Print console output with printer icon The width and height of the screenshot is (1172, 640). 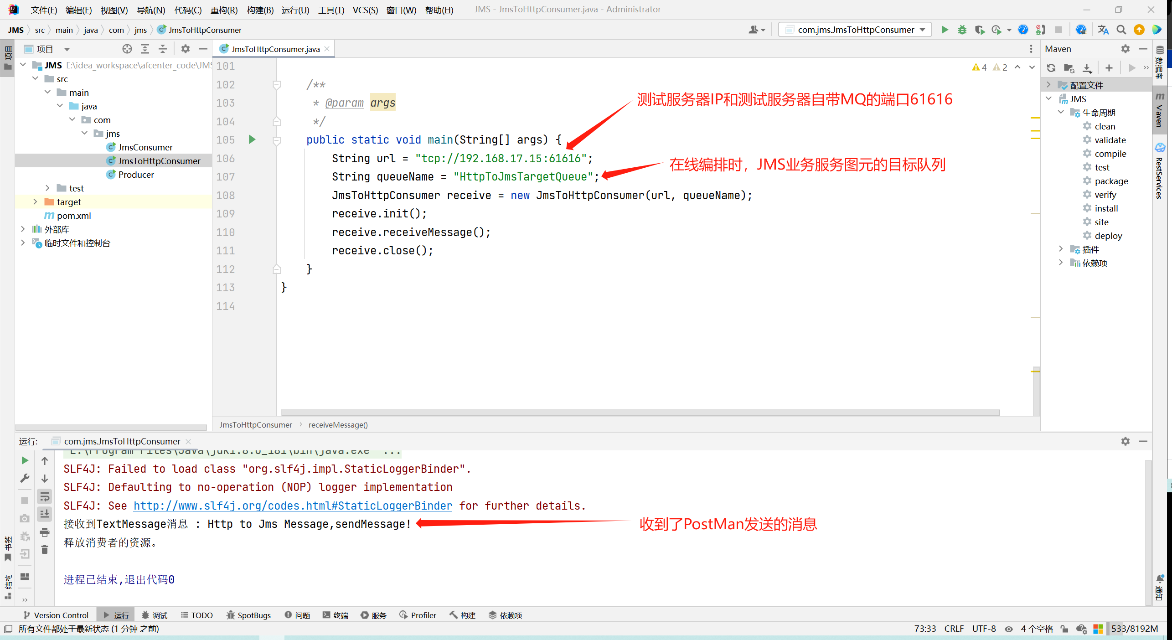45,532
